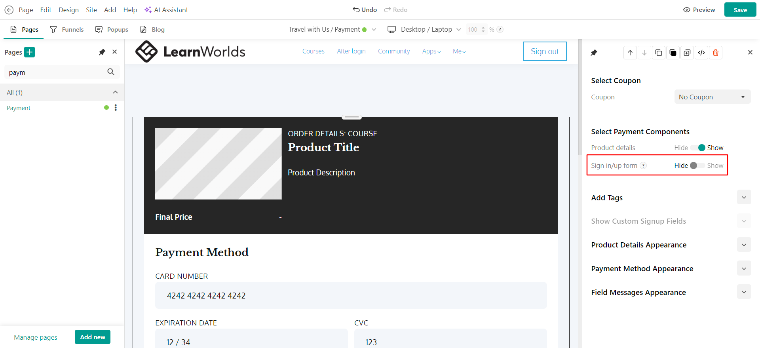Viewport: 760px width, 348px height.
Task: Click the After login navigation link
Action: 351,51
